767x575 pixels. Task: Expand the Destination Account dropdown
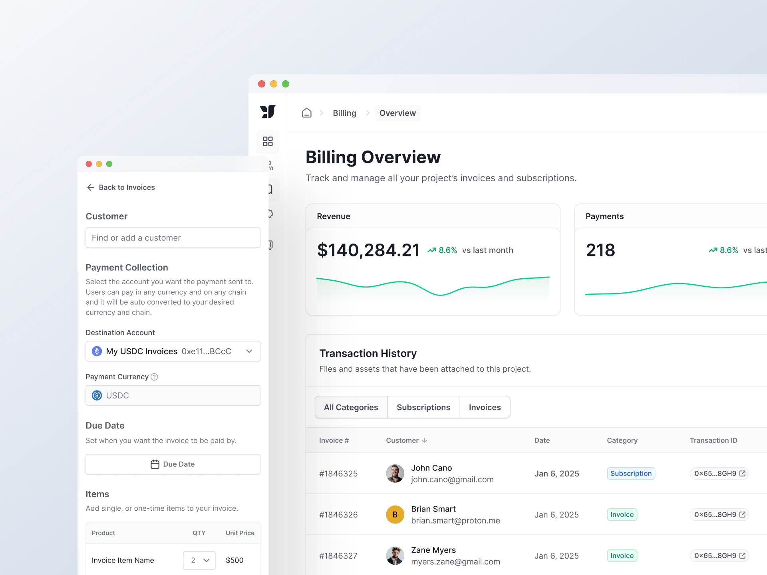(x=249, y=351)
